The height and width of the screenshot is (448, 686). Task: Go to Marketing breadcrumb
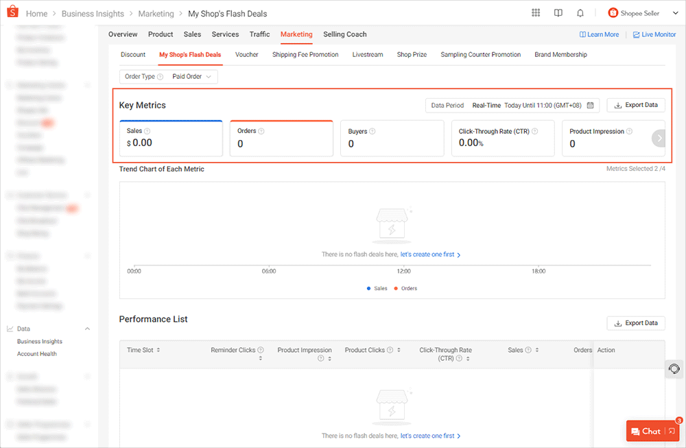click(x=156, y=14)
